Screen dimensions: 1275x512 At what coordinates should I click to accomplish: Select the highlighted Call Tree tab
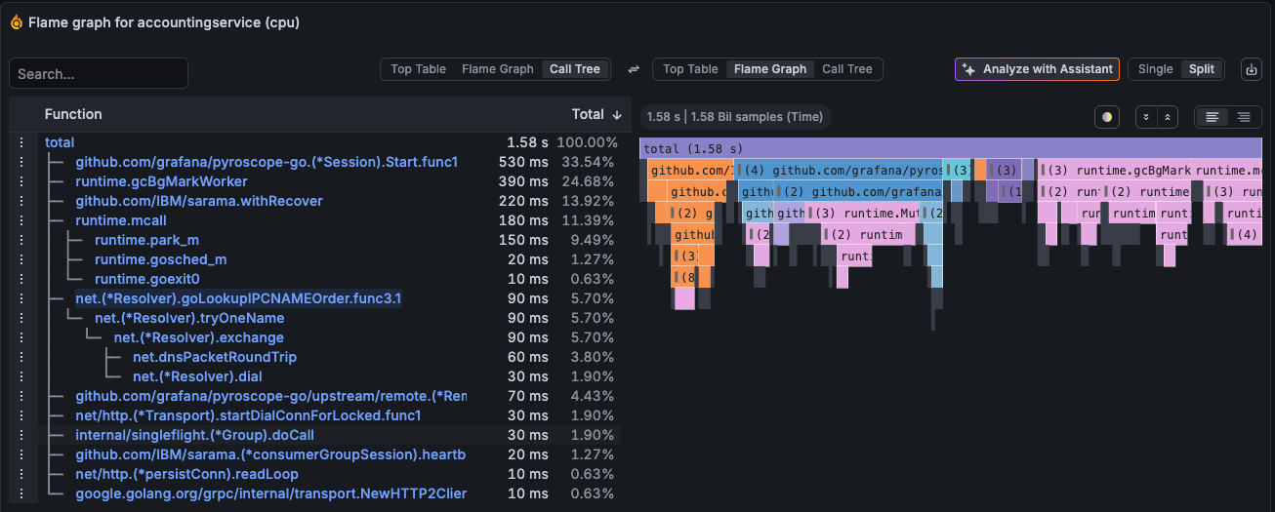coord(574,69)
